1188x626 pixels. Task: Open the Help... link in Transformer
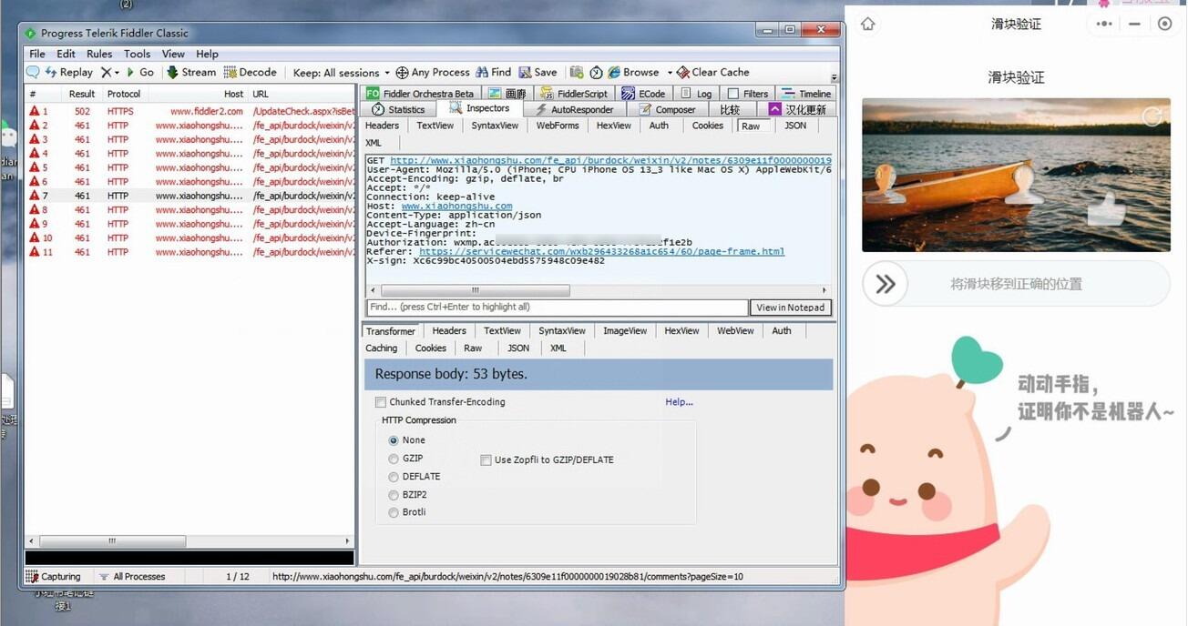pos(679,402)
